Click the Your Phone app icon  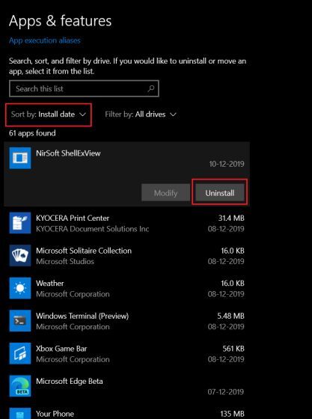(20, 413)
